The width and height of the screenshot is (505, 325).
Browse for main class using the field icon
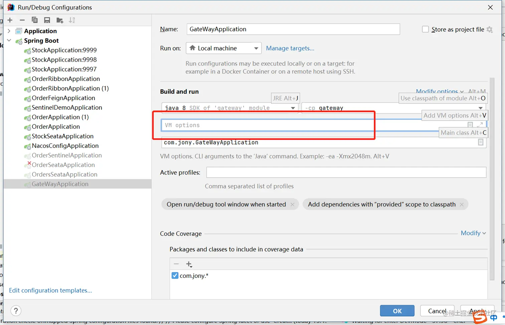[x=481, y=142]
